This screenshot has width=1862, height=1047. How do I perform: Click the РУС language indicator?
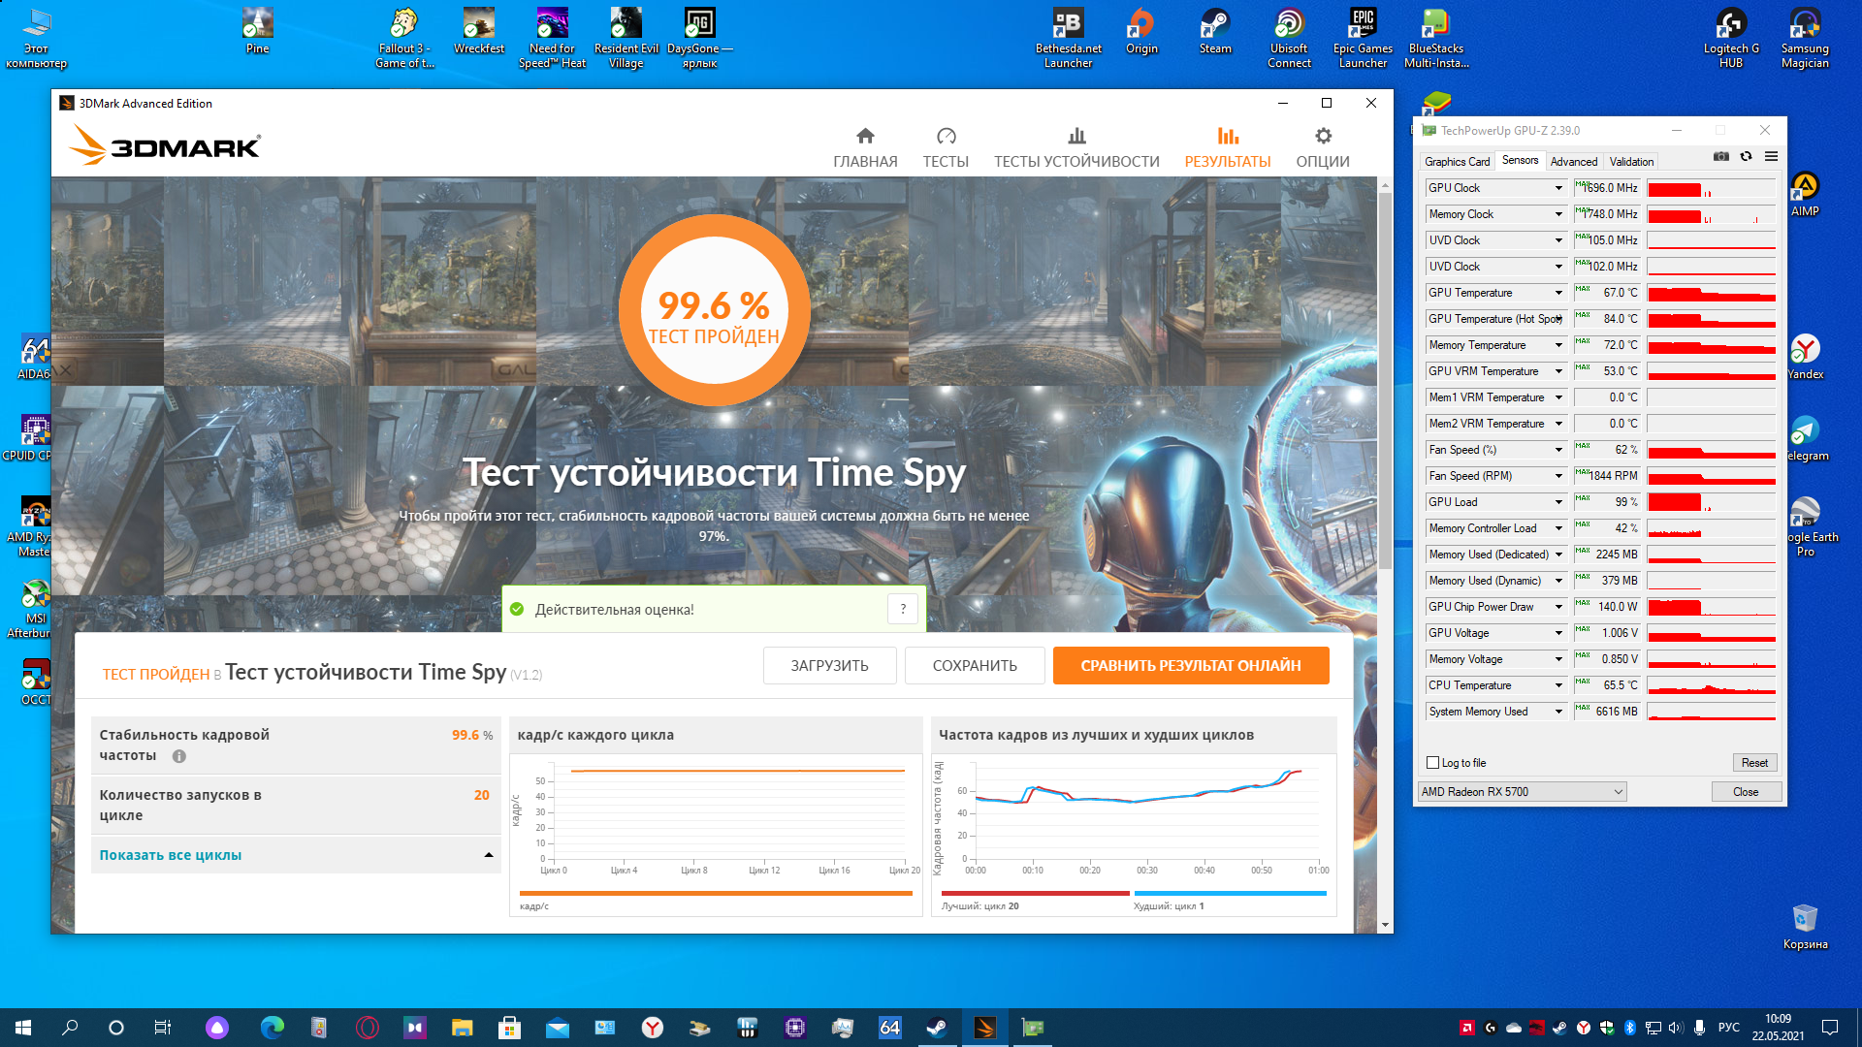coord(1728,1028)
